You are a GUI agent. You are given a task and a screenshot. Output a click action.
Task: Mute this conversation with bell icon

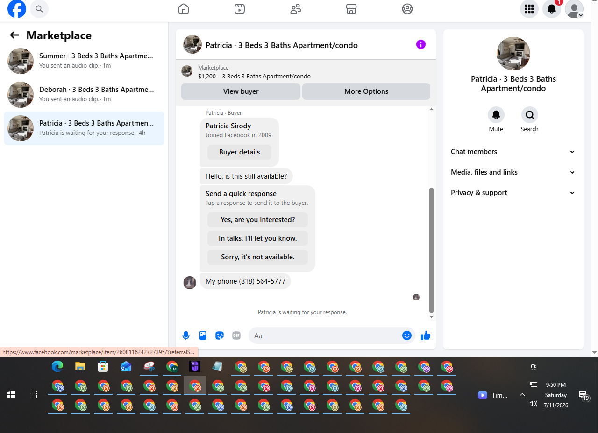[496, 115]
